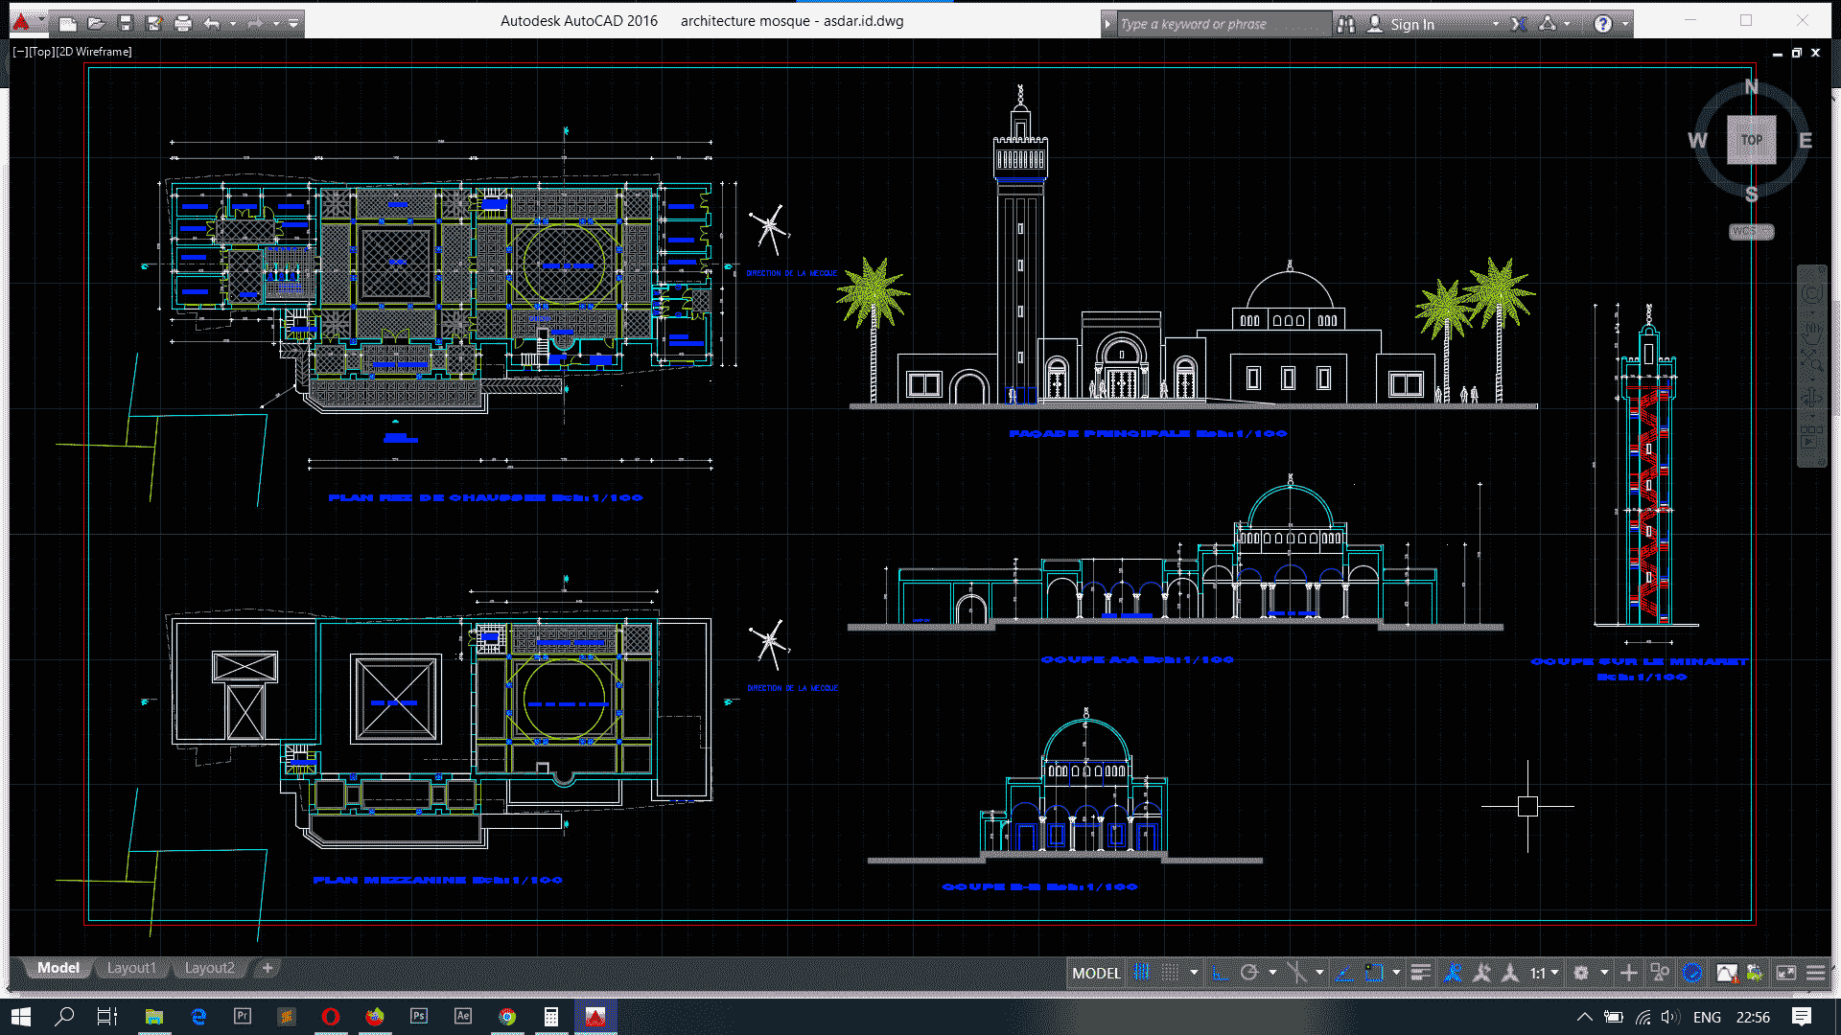Image resolution: width=1841 pixels, height=1035 pixels.
Task: Click the S compass direction on ViewCube
Action: (1752, 195)
